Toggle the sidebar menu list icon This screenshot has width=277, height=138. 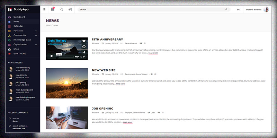(x=44, y=9)
